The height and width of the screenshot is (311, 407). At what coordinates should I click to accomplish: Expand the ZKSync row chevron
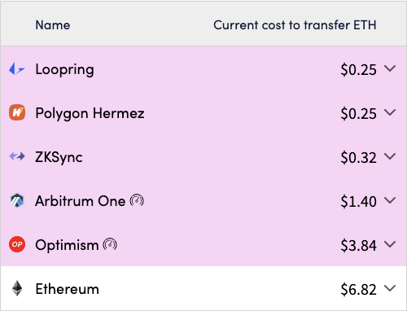pos(390,156)
